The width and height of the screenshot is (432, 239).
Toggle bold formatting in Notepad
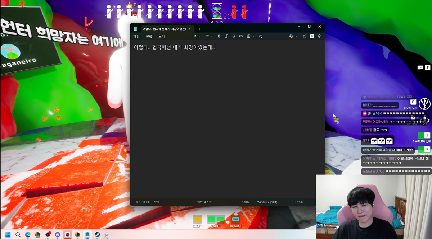(219, 36)
